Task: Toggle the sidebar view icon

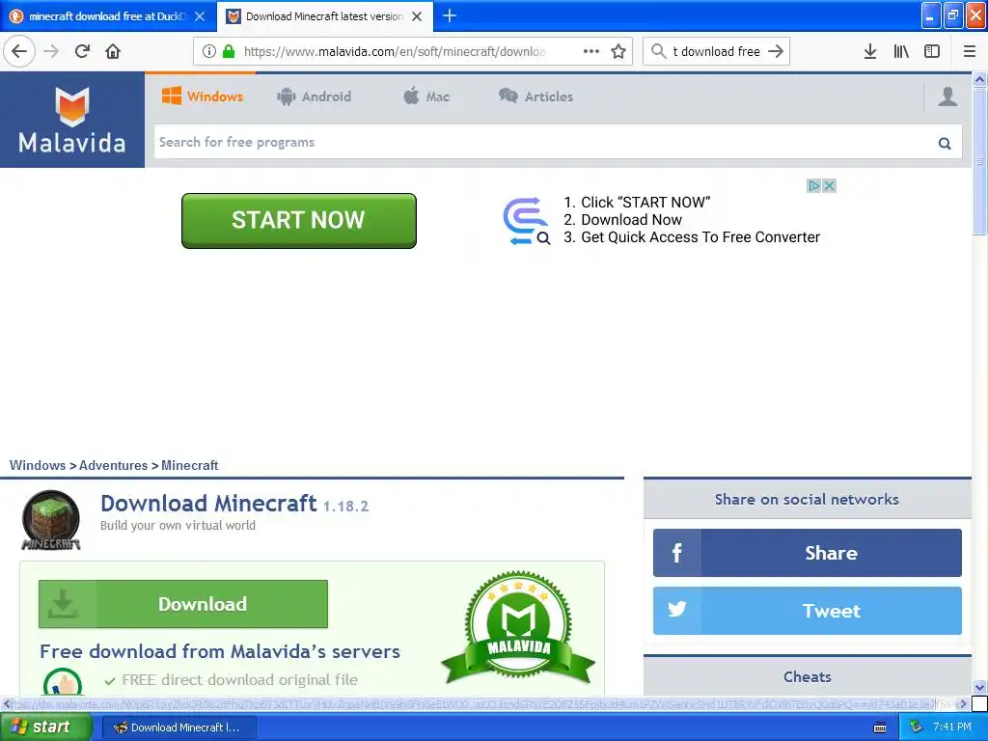Action: [932, 51]
